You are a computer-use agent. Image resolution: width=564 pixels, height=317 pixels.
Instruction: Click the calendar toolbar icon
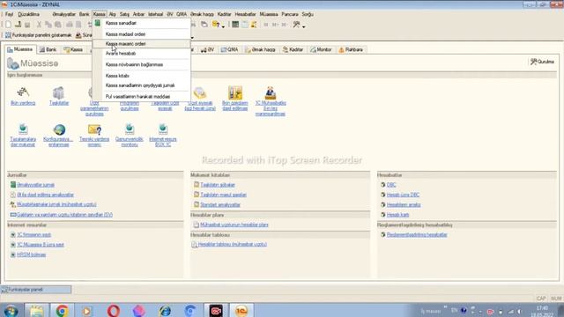245,25
